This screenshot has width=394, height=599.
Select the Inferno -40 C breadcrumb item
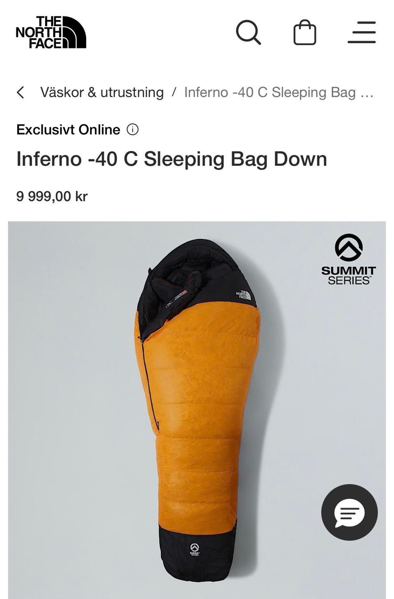point(279,92)
